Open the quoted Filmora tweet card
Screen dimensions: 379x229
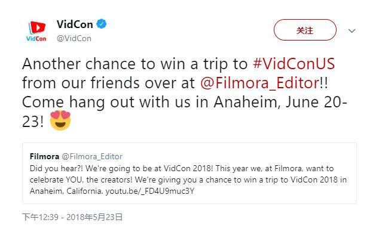[189, 173]
